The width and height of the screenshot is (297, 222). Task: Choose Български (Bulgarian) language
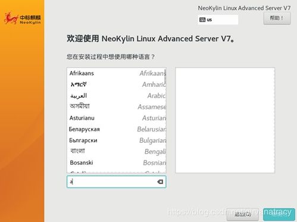click(117, 140)
